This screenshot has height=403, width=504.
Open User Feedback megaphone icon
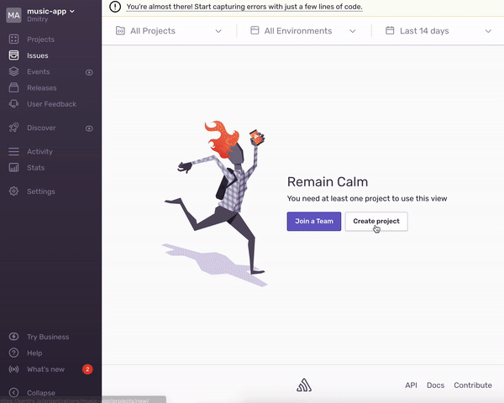pos(13,104)
